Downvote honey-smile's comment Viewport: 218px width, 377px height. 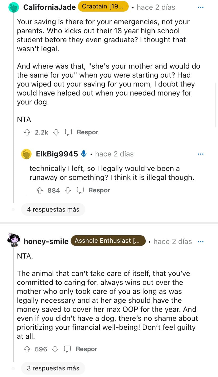coord(55,349)
